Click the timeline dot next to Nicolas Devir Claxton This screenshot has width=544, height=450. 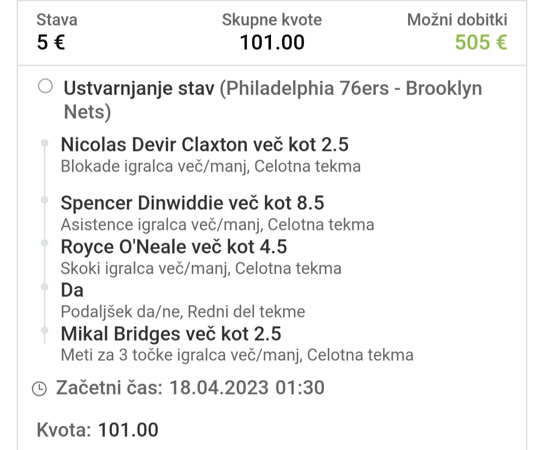point(44,143)
